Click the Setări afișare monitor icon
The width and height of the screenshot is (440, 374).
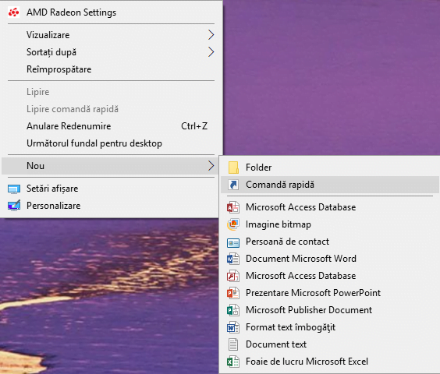pyautogui.click(x=14, y=189)
